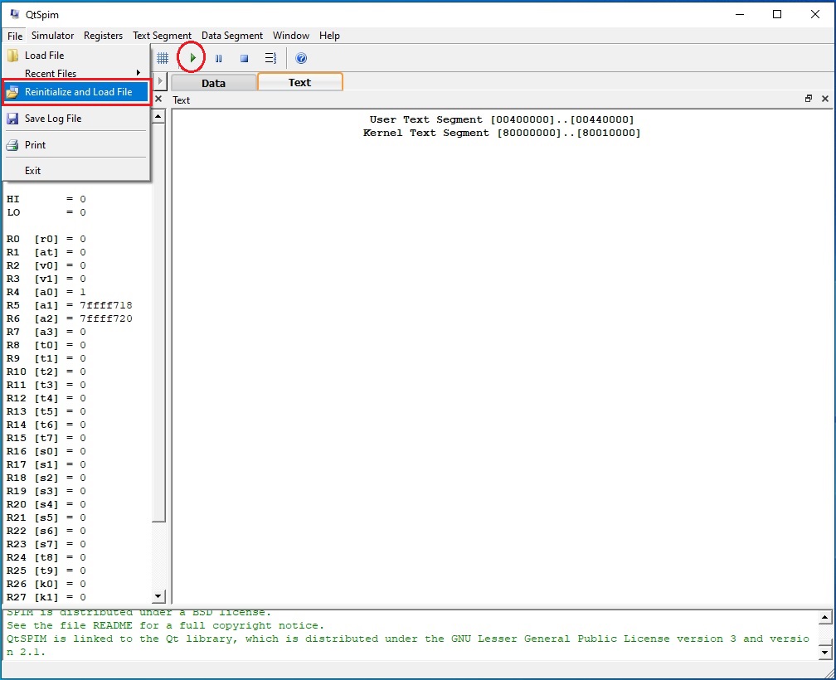Open the Window menu
Image resolution: width=836 pixels, height=680 pixels.
[x=291, y=36]
